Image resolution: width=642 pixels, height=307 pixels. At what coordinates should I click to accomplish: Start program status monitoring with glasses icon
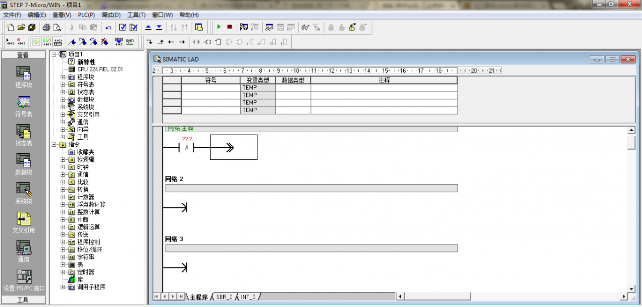click(305, 27)
